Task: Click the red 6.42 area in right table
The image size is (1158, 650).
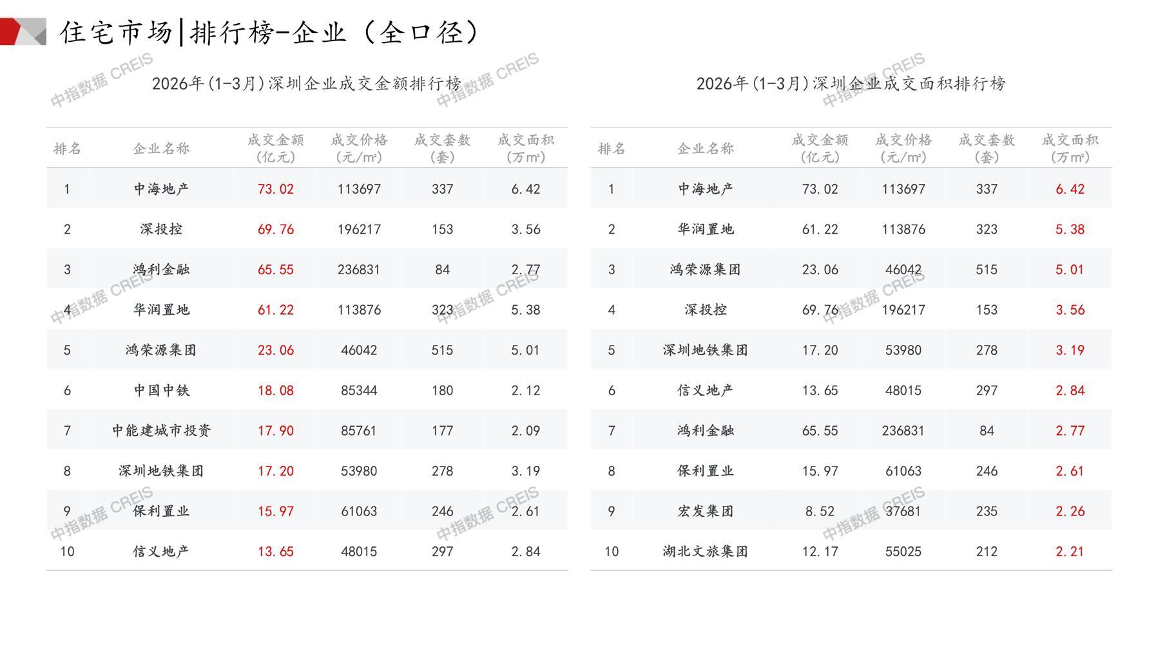Action: [1070, 189]
